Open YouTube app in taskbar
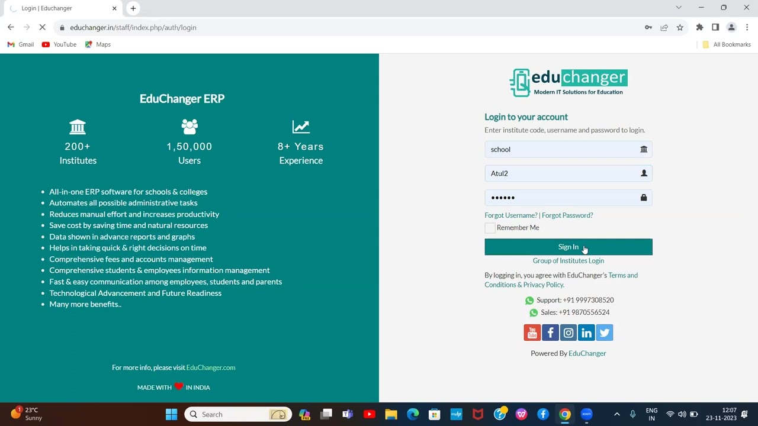The height and width of the screenshot is (426, 758). point(370,414)
